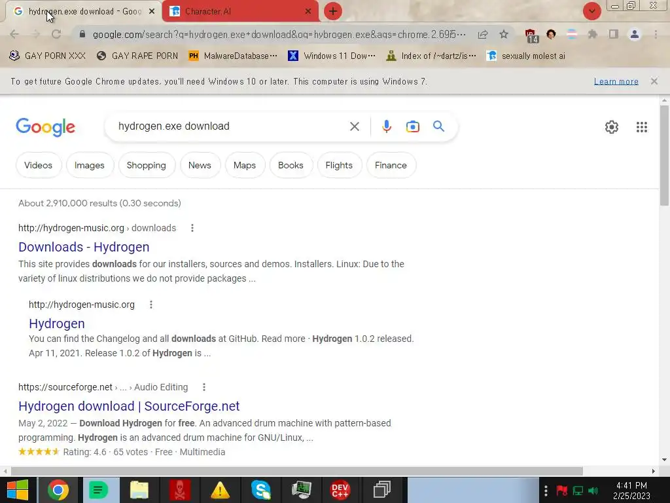Image resolution: width=670 pixels, height=503 pixels.
Task: Click the red flag Action Center tray icon
Action: [561, 490]
